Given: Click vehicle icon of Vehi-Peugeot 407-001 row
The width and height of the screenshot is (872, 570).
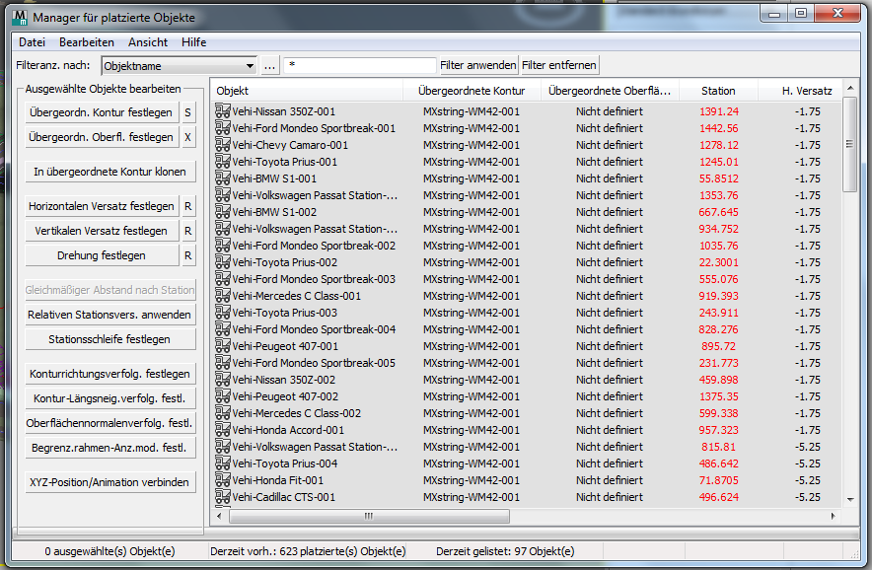Looking at the screenshot, I should point(223,346).
